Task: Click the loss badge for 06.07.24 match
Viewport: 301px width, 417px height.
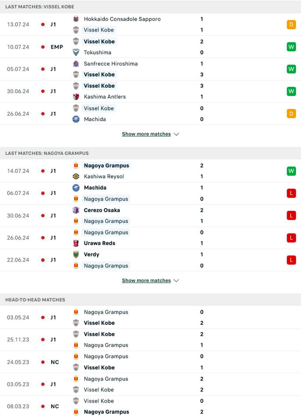Action: click(x=291, y=193)
